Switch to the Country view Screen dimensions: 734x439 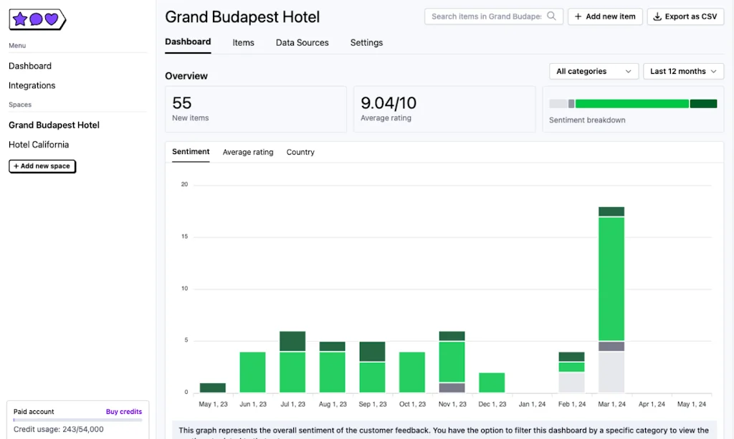300,152
